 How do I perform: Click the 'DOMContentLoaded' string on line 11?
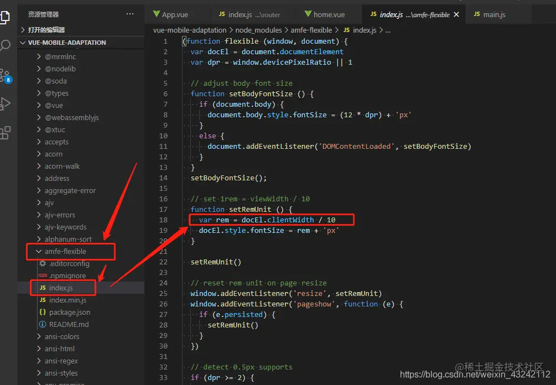(x=356, y=146)
